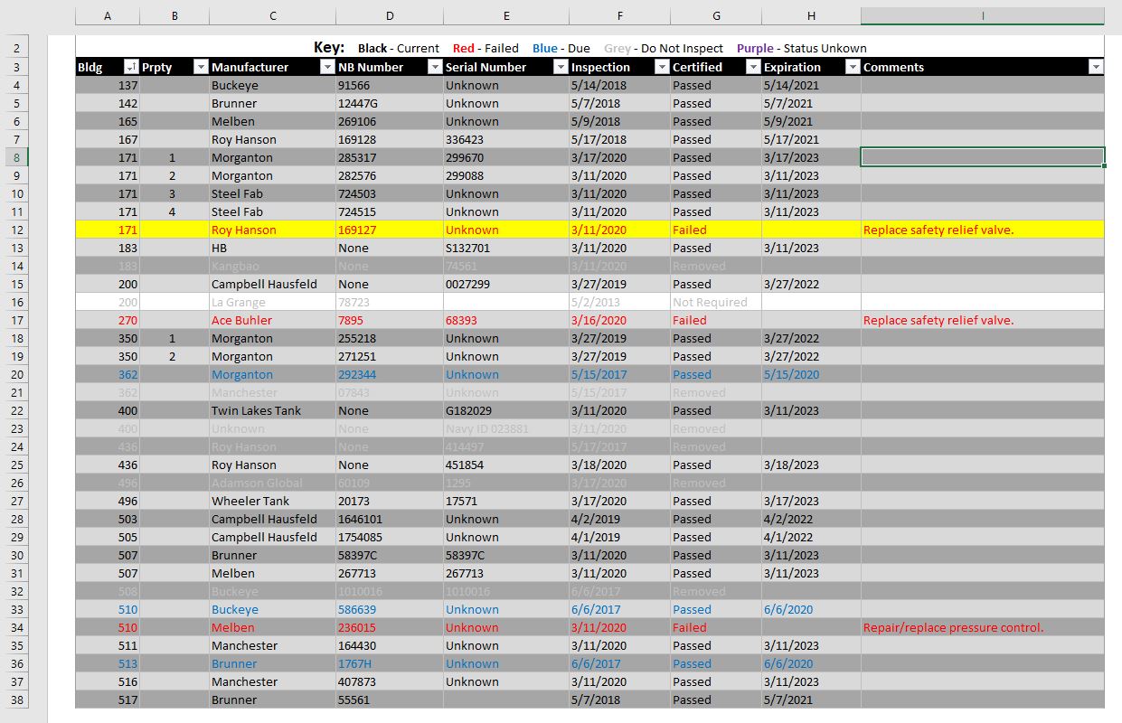Open the Manufacturer filter dropdown
Viewport: 1122px width, 723px height.
point(327,67)
